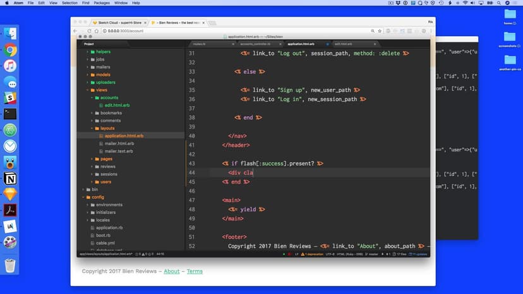Open Notion from the dock
Viewport: 523px width, 294px height.
coord(10,179)
